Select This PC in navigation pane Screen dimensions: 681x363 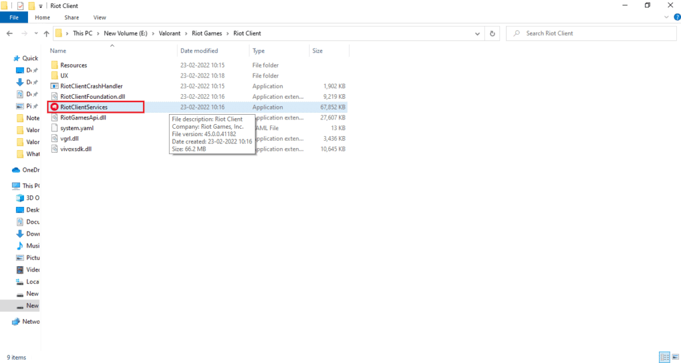26,185
